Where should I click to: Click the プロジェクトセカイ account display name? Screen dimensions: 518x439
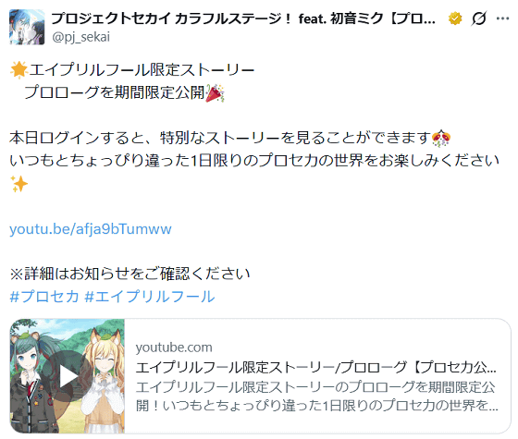(x=243, y=18)
